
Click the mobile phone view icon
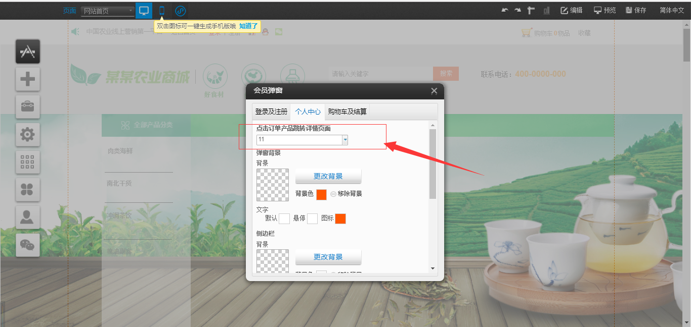[162, 11]
